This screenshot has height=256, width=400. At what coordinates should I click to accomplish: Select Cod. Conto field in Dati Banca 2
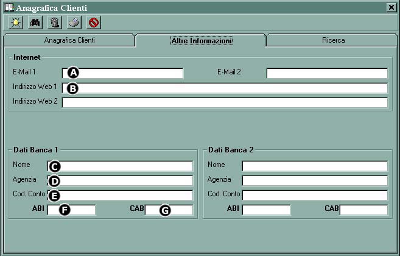(x=315, y=195)
